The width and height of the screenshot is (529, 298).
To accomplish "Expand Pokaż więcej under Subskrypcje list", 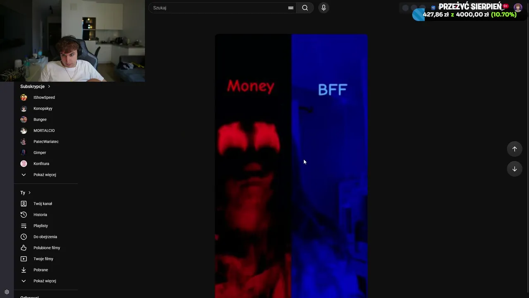I will point(45,175).
